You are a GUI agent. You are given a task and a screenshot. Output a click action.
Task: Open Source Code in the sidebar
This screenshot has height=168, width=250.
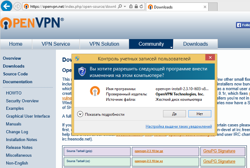coord(15,74)
